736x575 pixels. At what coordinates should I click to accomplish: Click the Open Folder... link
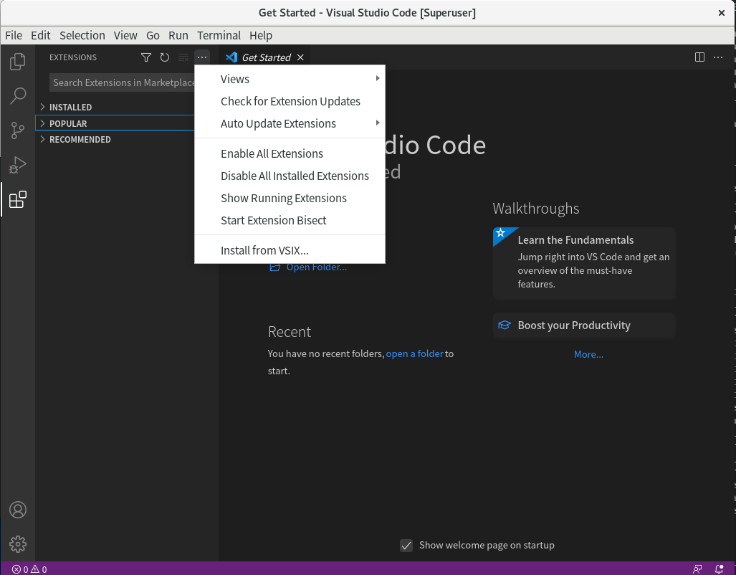pos(316,267)
